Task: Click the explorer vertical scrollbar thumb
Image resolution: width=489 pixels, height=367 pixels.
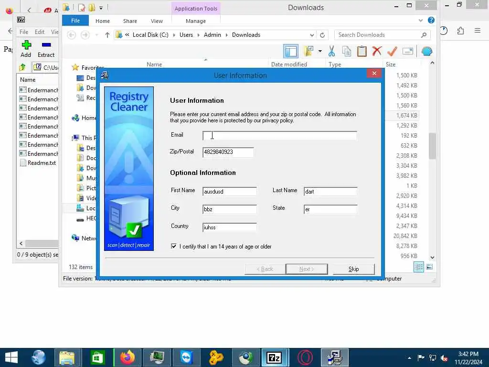Action: (x=432, y=146)
